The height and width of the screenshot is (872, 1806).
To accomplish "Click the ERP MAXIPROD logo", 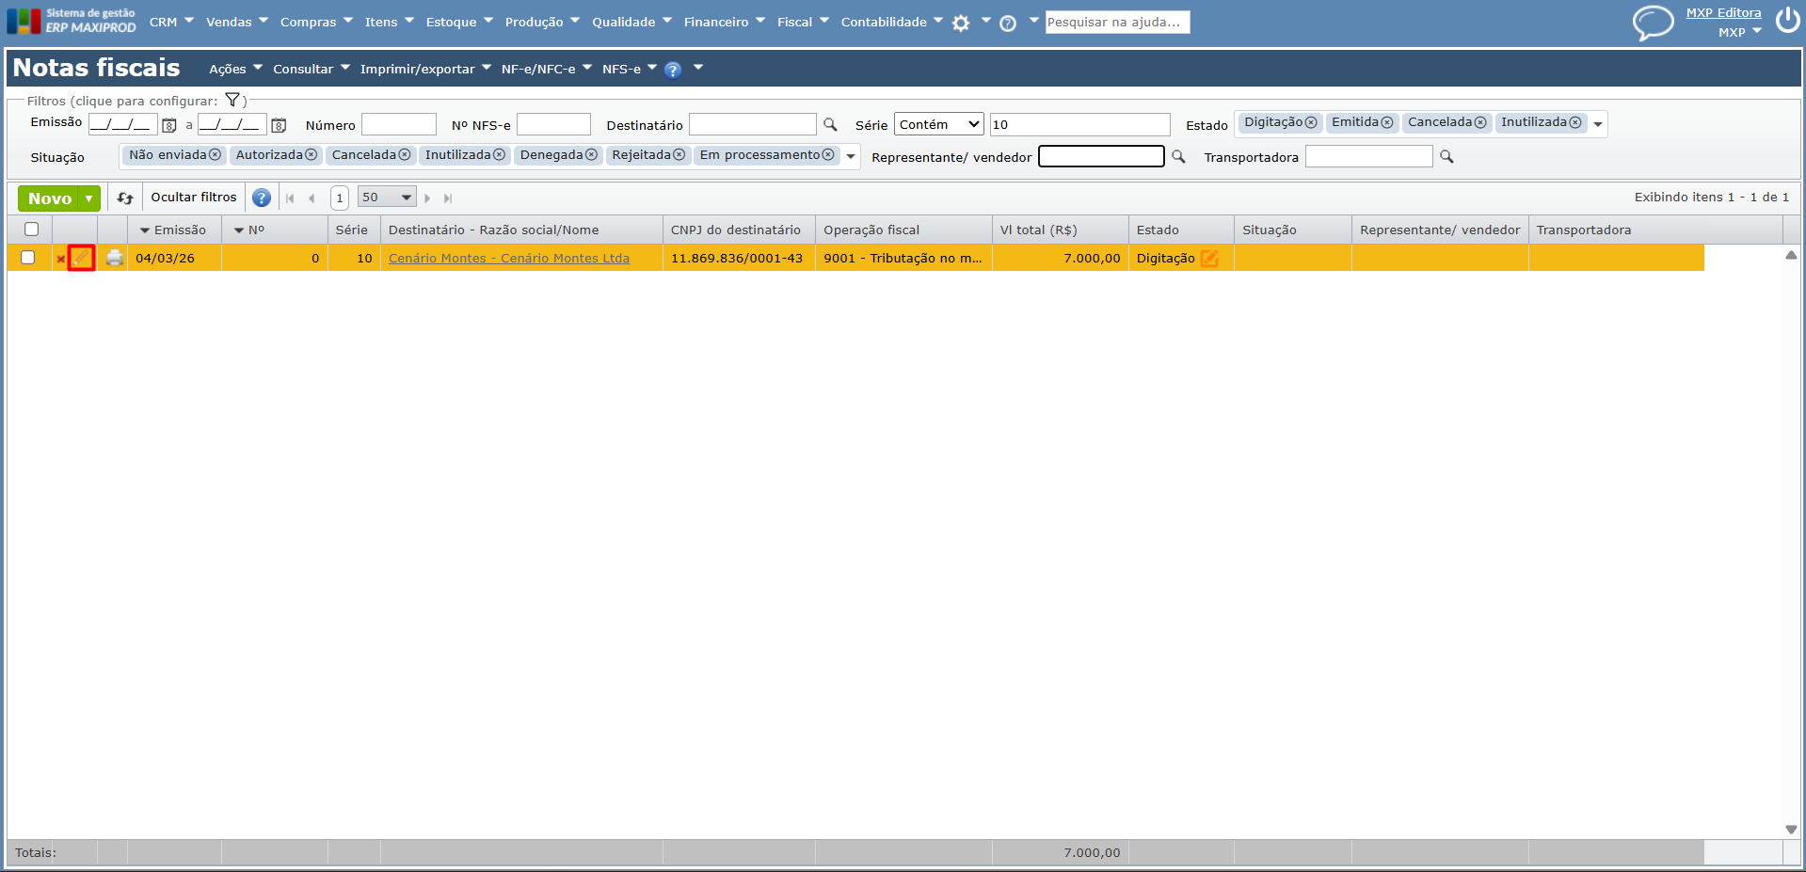I will (x=72, y=21).
